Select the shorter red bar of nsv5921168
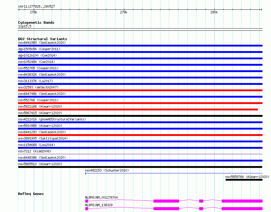This screenshot has width=271, height=212. coord(138,109)
